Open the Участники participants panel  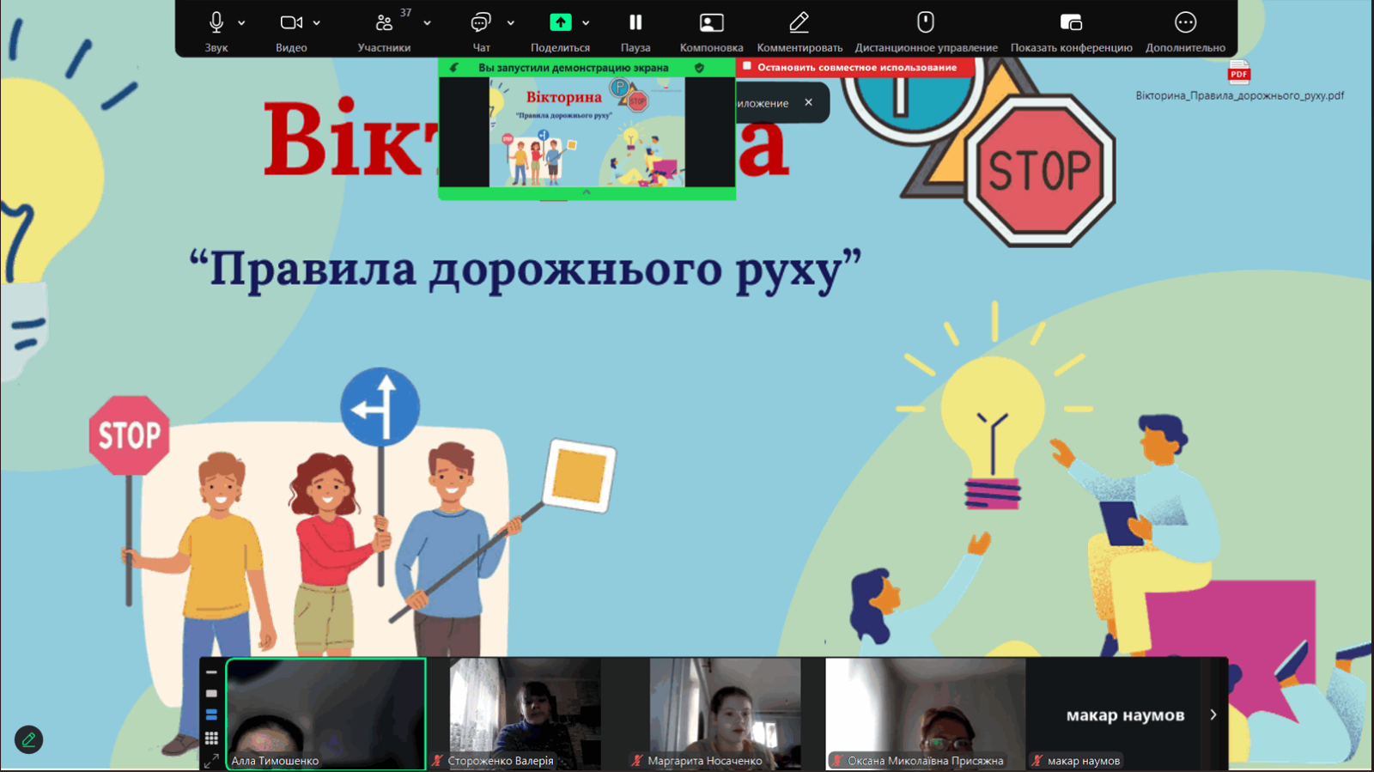click(384, 23)
